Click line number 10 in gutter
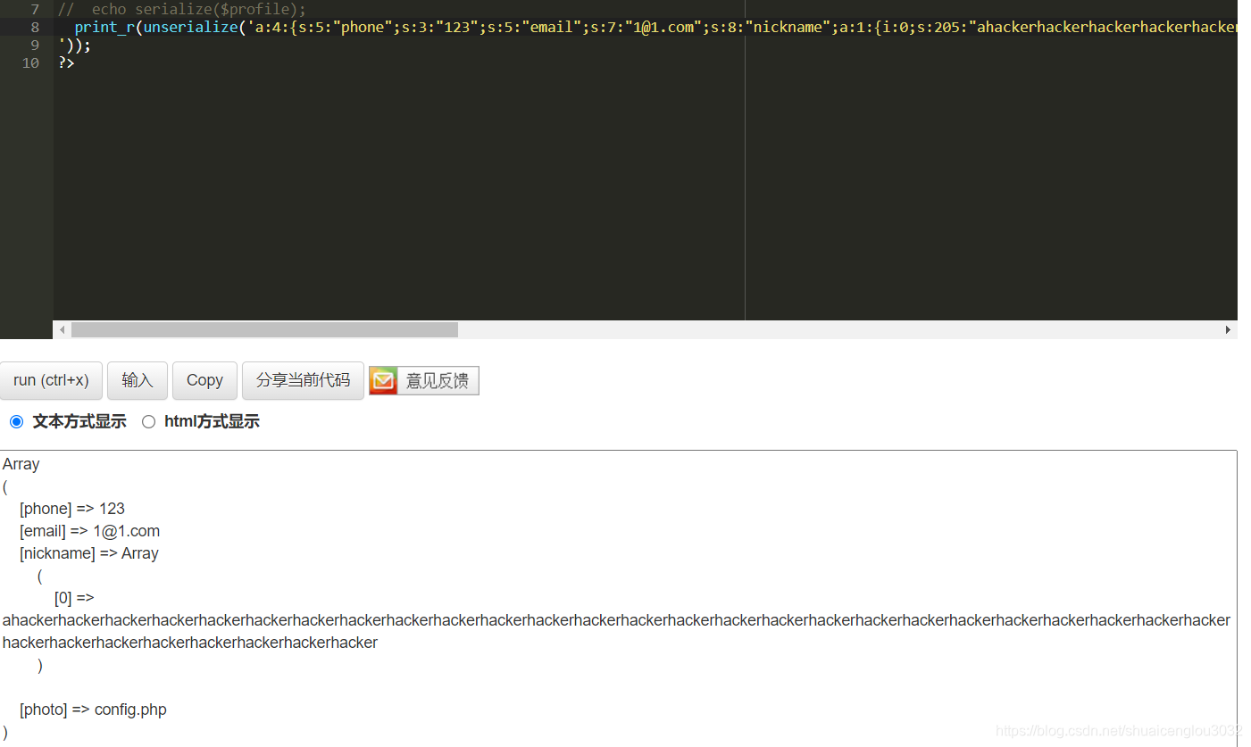The image size is (1251, 747). click(30, 62)
